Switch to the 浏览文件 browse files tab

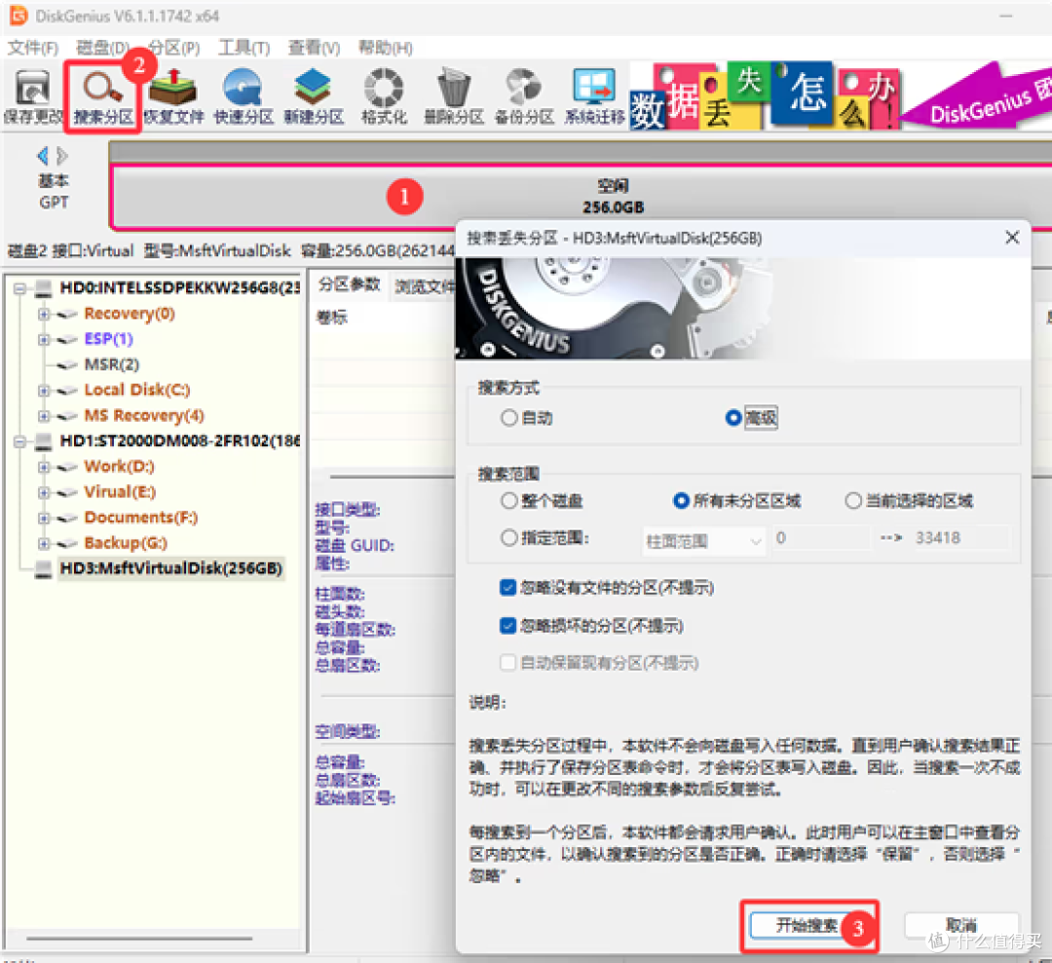point(424,287)
